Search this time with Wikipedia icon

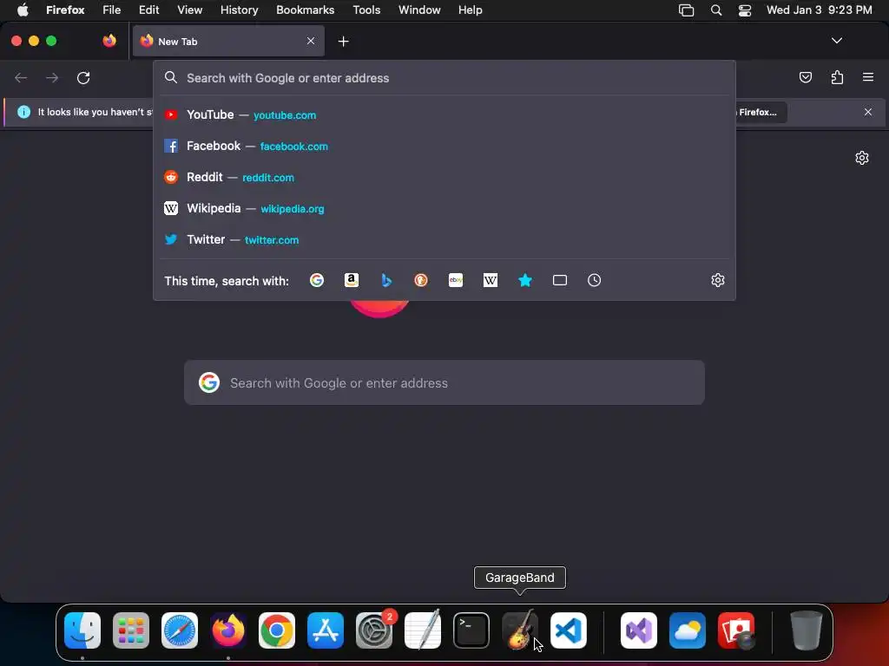[491, 280]
